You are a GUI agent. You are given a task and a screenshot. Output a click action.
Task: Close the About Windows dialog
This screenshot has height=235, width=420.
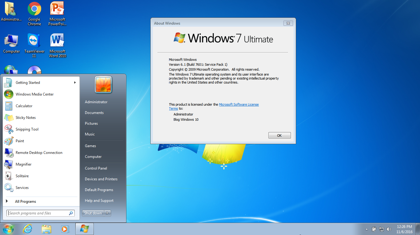288,23
